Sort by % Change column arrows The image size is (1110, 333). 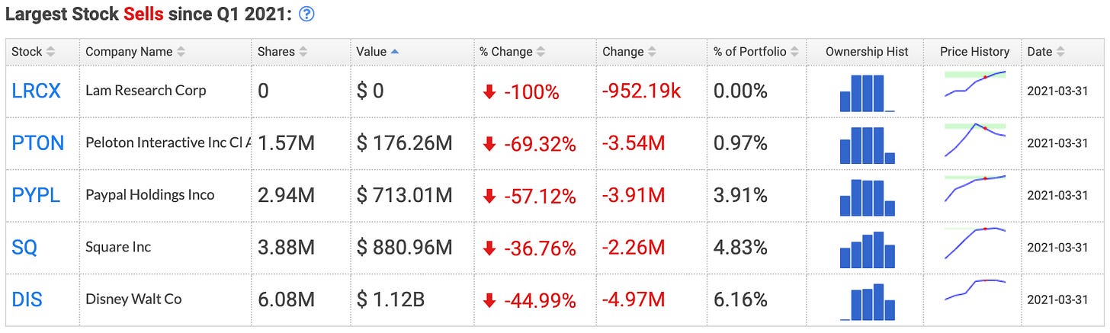pos(541,52)
